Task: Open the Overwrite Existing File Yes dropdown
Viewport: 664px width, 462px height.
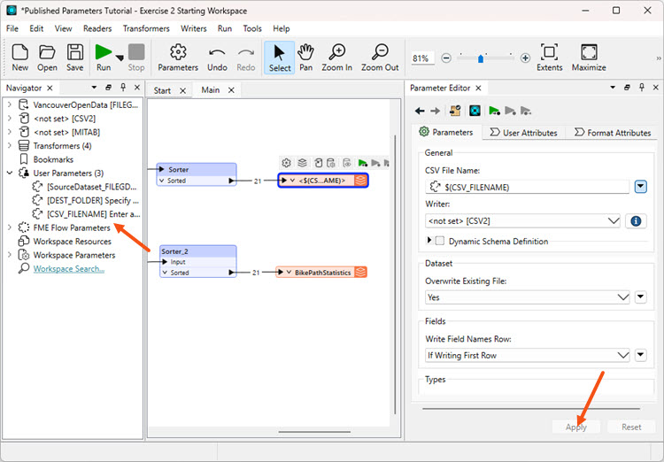Action: point(528,297)
